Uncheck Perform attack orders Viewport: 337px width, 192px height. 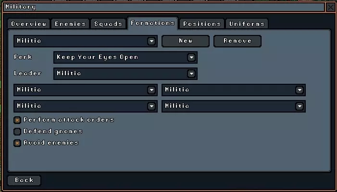(x=17, y=120)
